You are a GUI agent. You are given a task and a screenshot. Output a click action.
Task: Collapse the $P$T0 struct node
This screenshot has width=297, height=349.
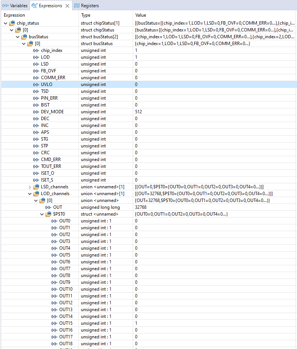pos(42,214)
